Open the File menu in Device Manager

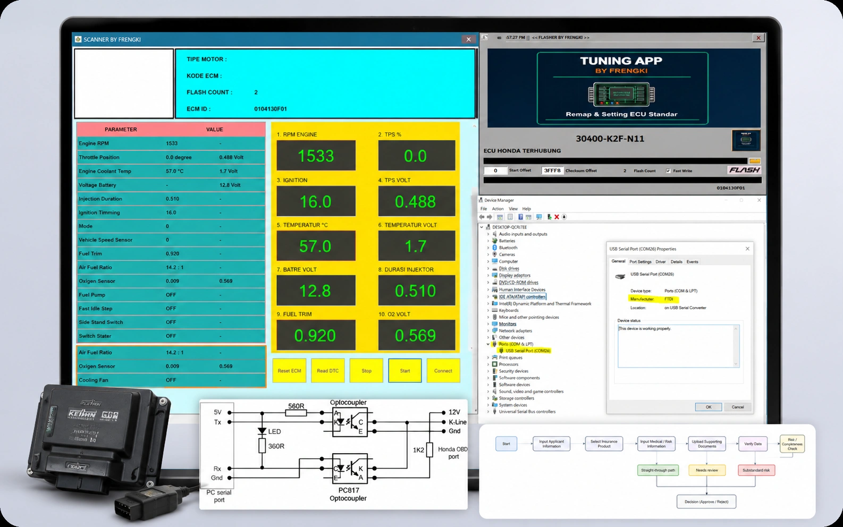[484, 209]
